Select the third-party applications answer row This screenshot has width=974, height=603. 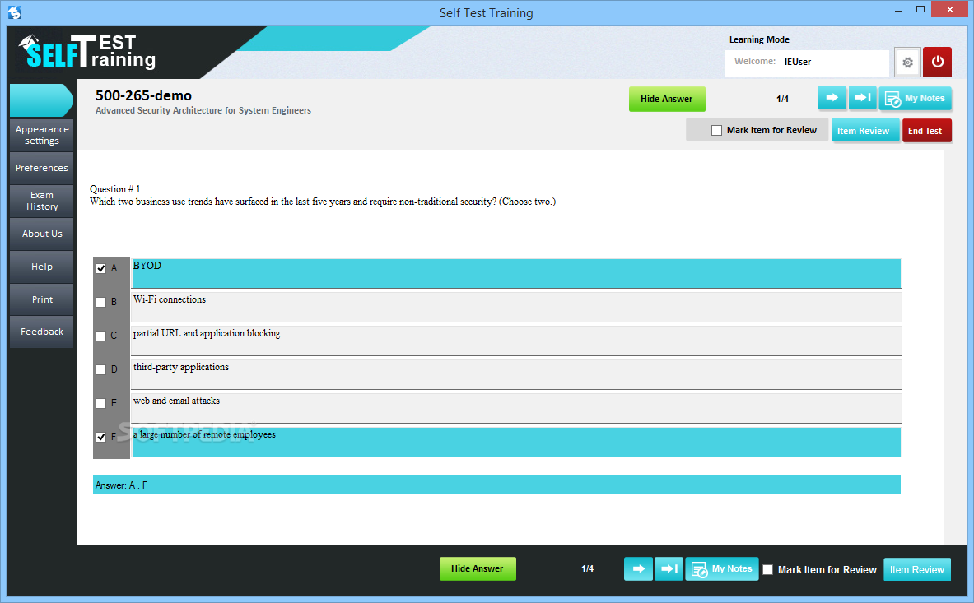516,374
